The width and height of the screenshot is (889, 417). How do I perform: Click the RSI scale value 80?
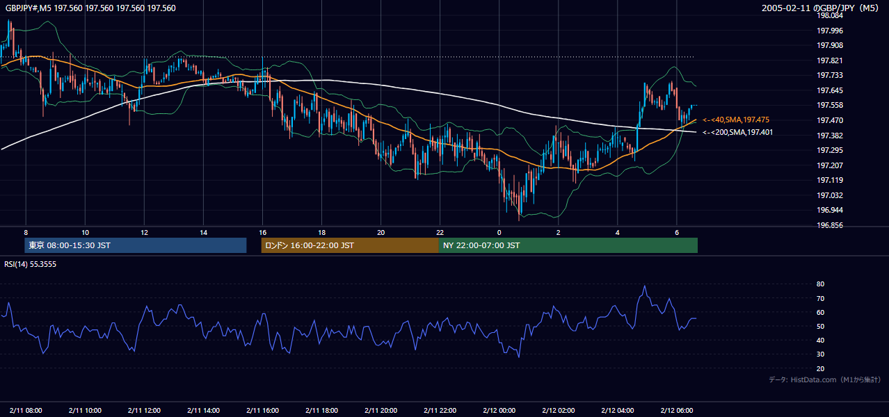(820, 284)
